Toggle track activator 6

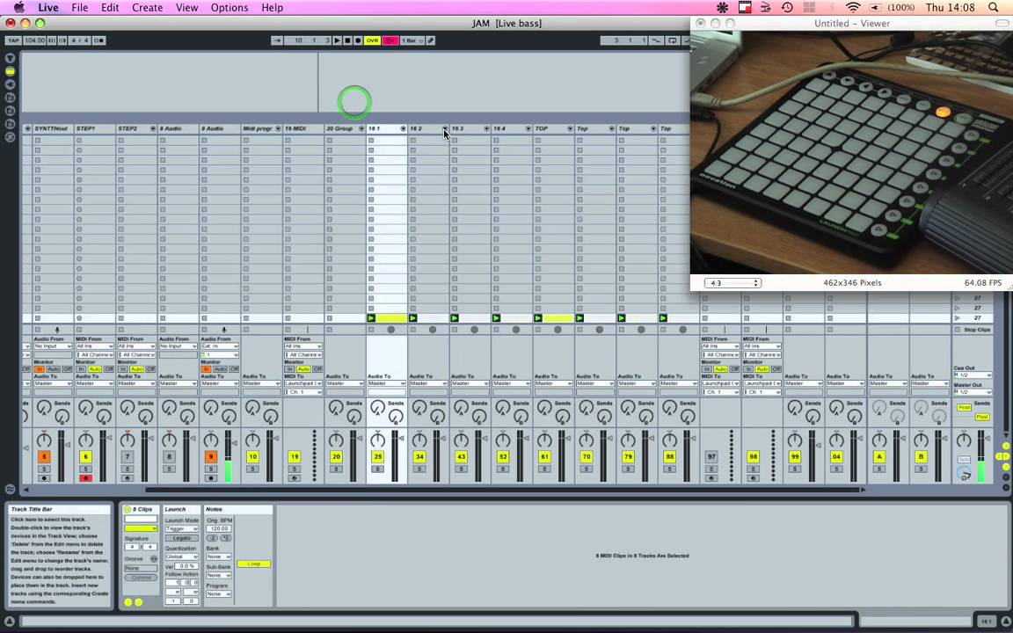[85, 456]
